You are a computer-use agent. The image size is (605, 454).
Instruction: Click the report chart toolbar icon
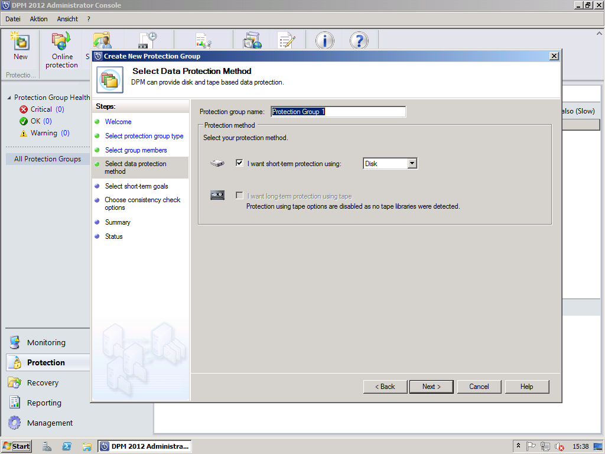click(203, 40)
